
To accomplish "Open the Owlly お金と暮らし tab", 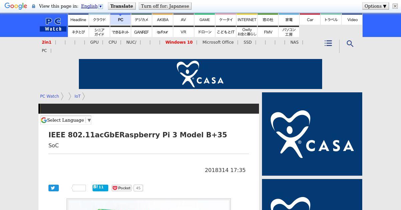I will tap(247, 32).
